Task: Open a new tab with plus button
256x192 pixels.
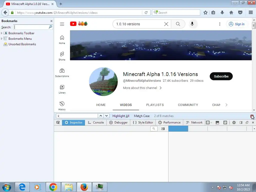Action: coord(60,4)
